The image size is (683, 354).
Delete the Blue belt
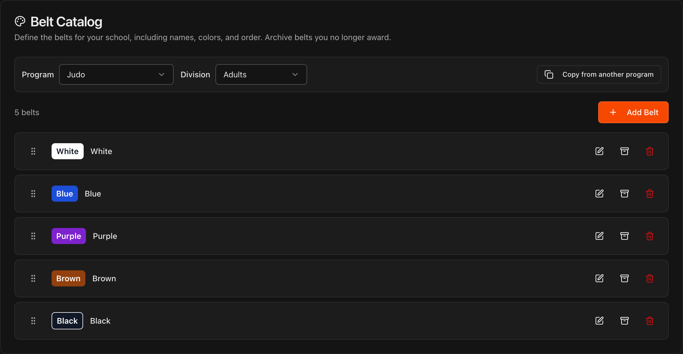(x=650, y=194)
